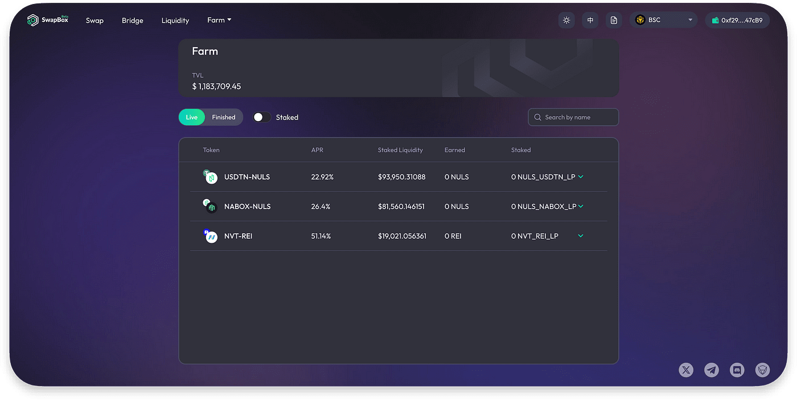The height and width of the screenshot is (402, 797).
Task: Expand the USDTN-NULS farm row
Action: 581,177
